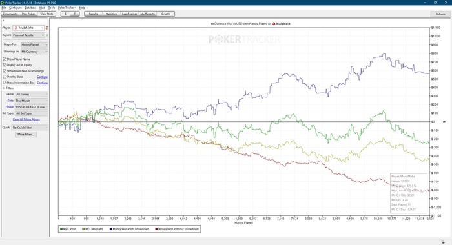Toggle the Show Player Name checkbox
The width and height of the screenshot is (452, 245).
(x=5, y=59)
